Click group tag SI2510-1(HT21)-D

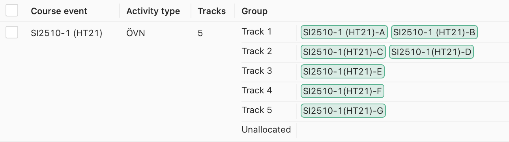click(x=431, y=52)
